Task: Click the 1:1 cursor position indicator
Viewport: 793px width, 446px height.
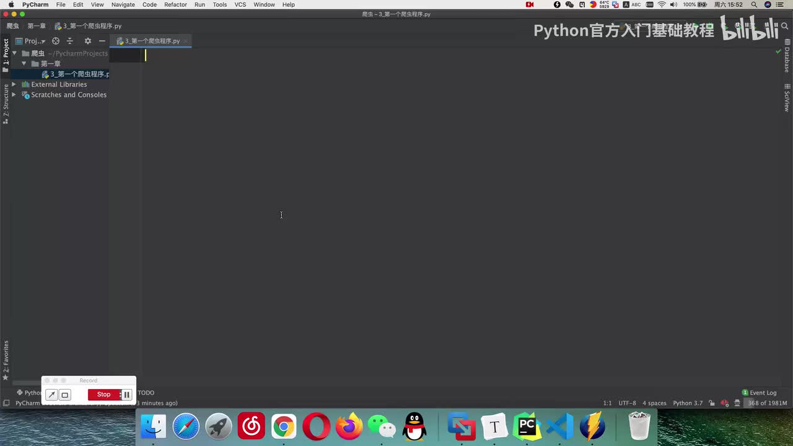Action: coord(607,403)
